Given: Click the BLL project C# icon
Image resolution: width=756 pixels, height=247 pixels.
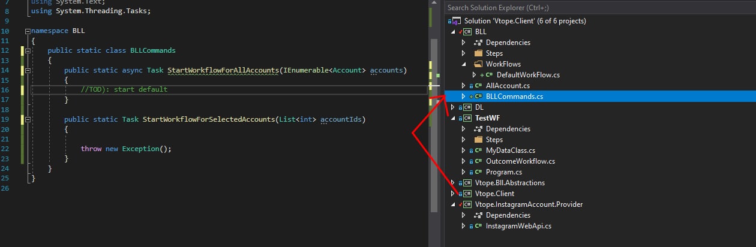Looking at the screenshot, I should coord(467,32).
